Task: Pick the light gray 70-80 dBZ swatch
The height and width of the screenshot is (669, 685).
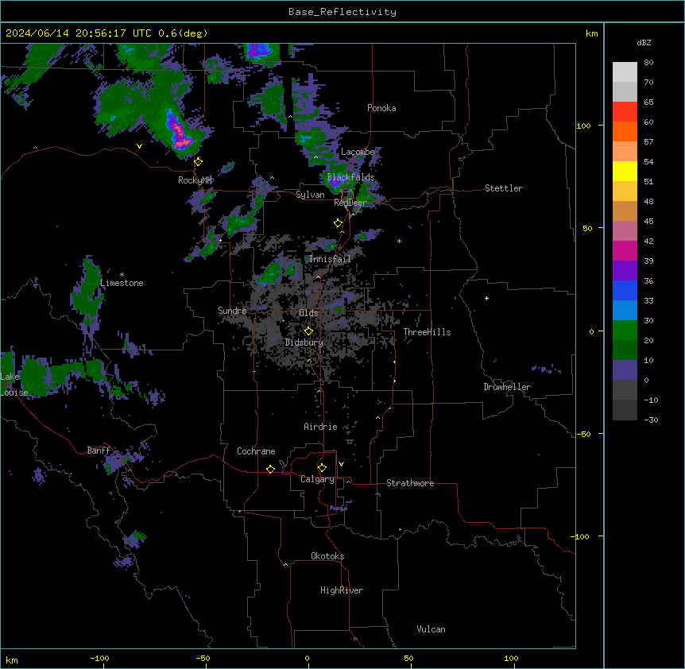Action: 625,72
